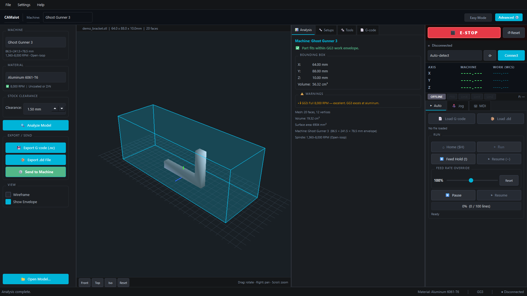Switch to Easy Mode
The image size is (527, 296).
[478, 18]
